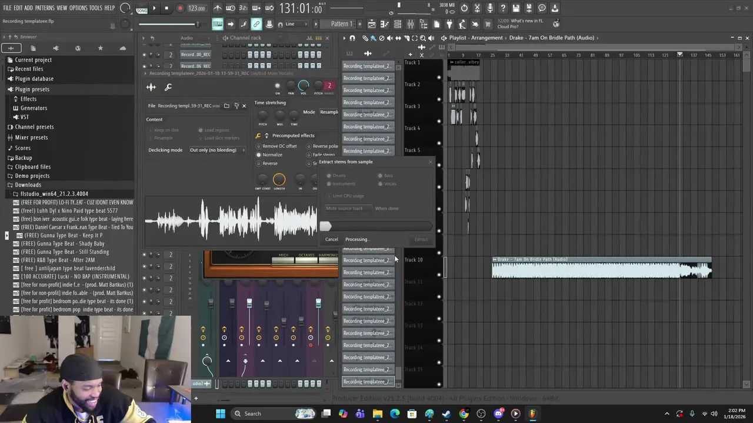
Task: Toggle the metronome icon
Action: [x=218, y=8]
